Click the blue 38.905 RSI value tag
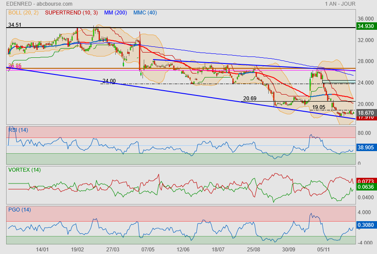This screenshot has height=254, width=377. click(x=365, y=148)
